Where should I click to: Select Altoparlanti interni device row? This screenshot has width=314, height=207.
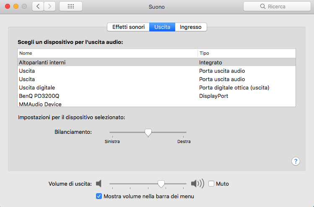(x=157, y=62)
